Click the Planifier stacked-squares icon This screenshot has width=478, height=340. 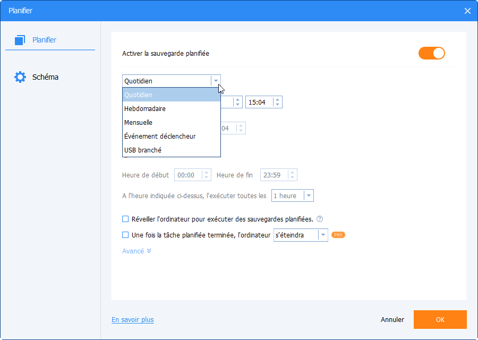[x=20, y=40]
